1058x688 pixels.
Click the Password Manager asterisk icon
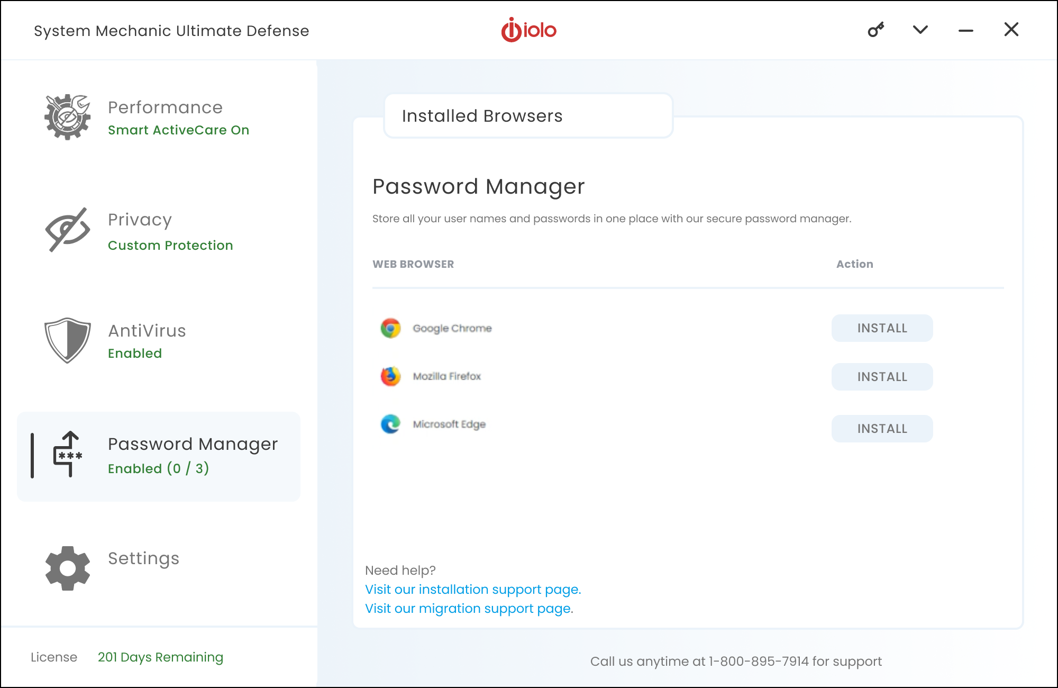[68, 455]
